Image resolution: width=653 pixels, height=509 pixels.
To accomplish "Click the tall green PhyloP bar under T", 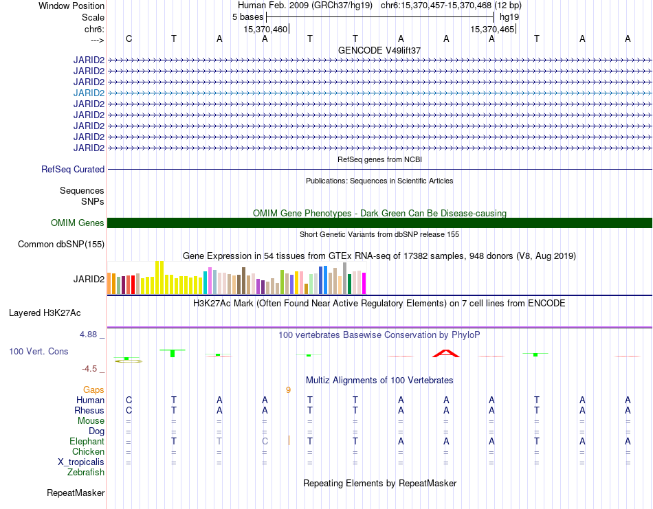I will click(x=173, y=353).
